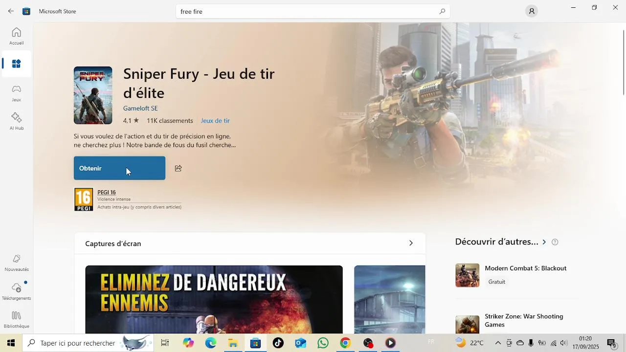This screenshot has height=352, width=626.
Task: View the 11K classements ratings
Action: click(170, 121)
